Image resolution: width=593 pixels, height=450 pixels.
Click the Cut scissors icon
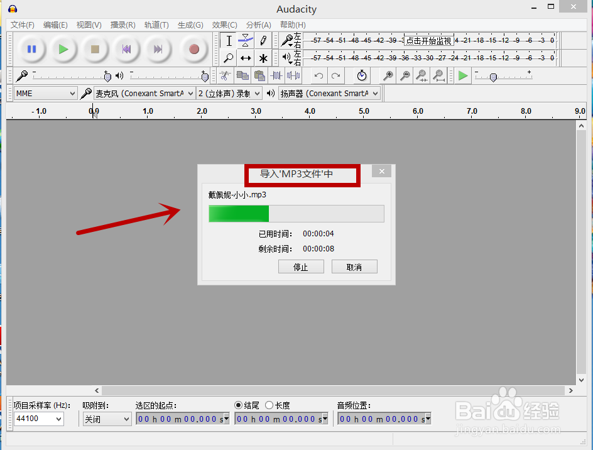pos(225,75)
